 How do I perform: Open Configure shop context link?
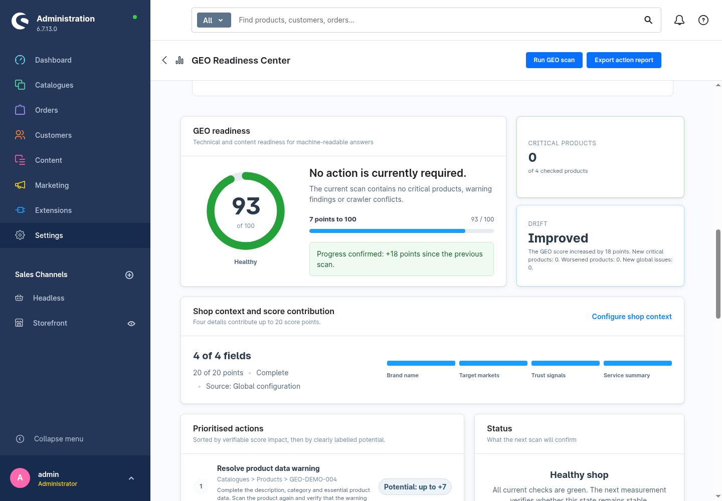(632, 317)
